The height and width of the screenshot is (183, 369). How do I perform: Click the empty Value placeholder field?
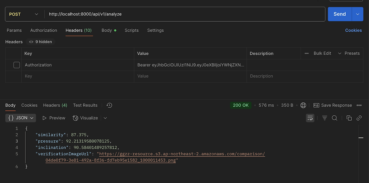190,76
